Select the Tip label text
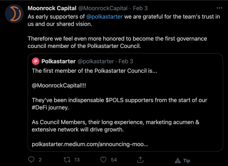 pyautogui.click(x=187, y=161)
